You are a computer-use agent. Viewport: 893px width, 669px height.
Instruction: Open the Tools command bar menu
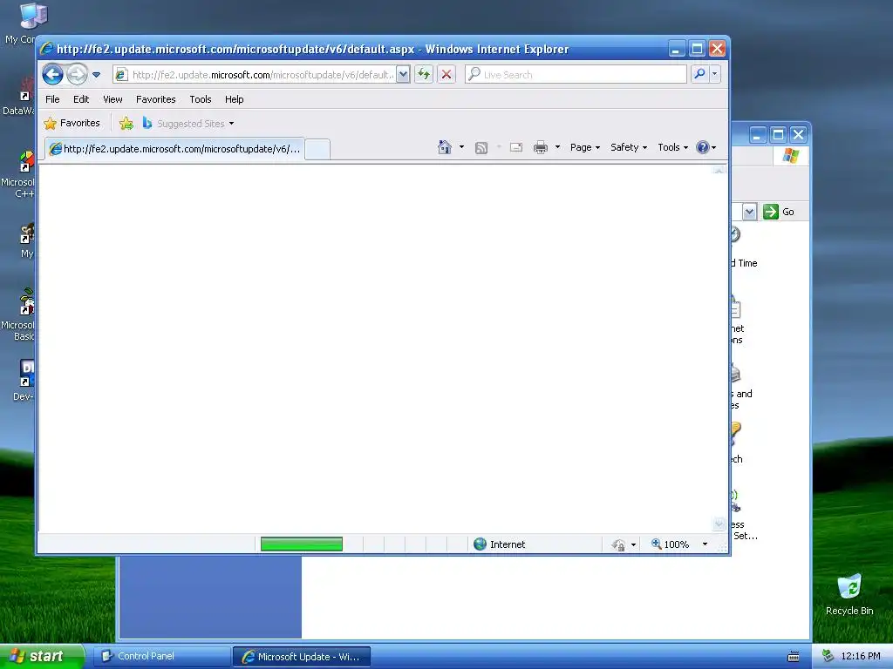click(x=672, y=147)
